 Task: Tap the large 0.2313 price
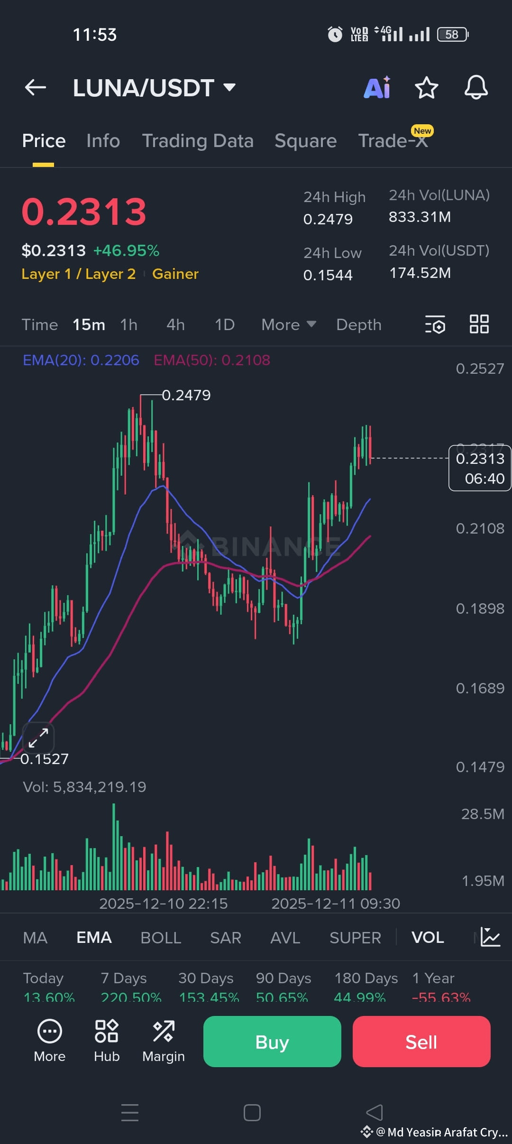coord(84,212)
